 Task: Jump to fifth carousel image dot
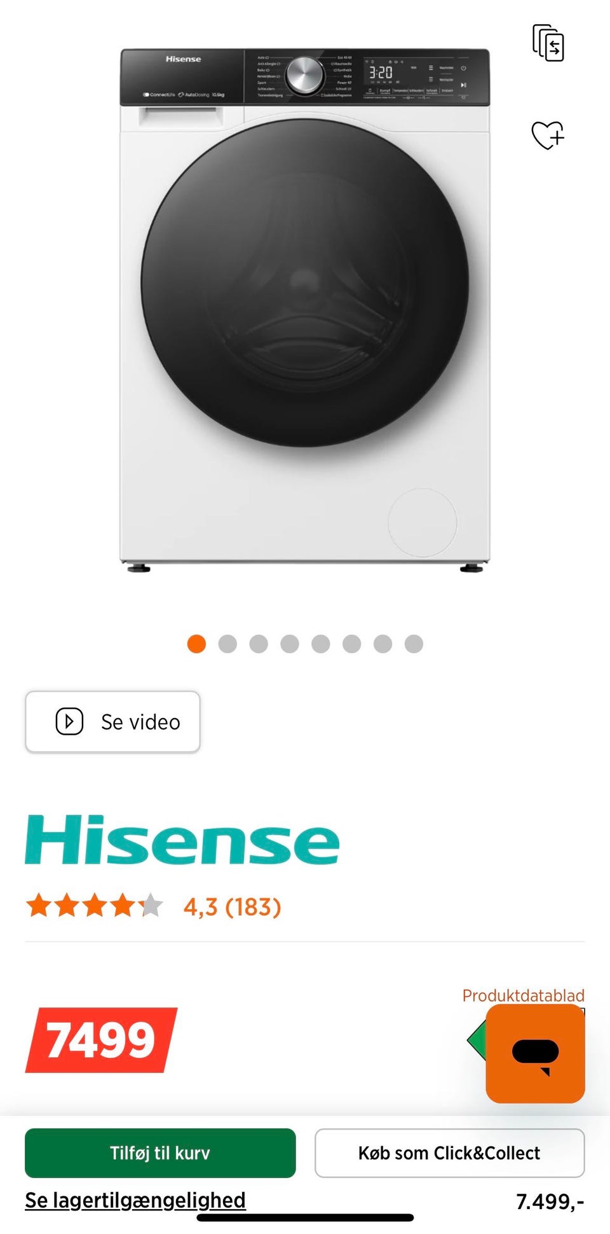(x=321, y=644)
